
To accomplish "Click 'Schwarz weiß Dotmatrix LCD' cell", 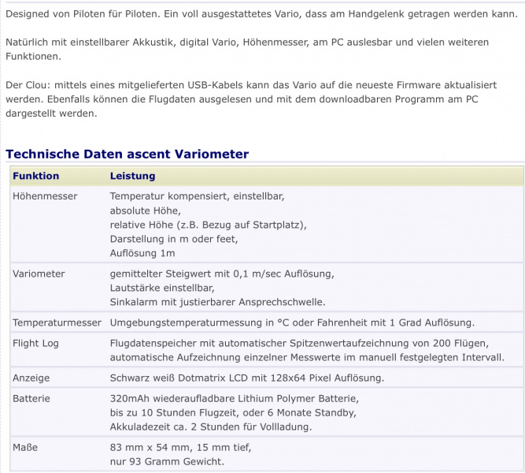I will tap(247, 378).
